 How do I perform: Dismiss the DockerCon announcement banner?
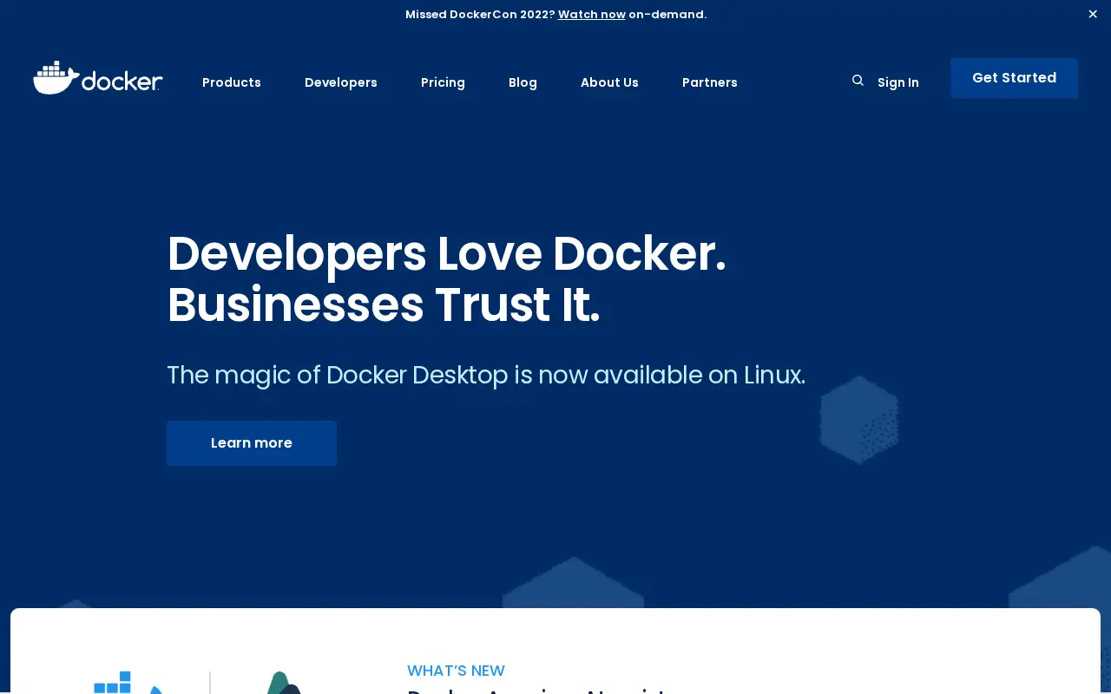pyautogui.click(x=1093, y=14)
